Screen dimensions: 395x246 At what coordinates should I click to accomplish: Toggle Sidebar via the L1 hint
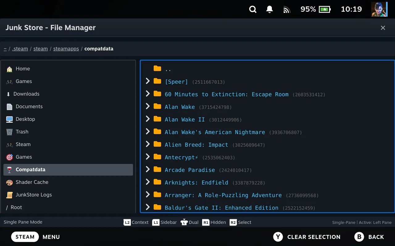click(x=164, y=222)
